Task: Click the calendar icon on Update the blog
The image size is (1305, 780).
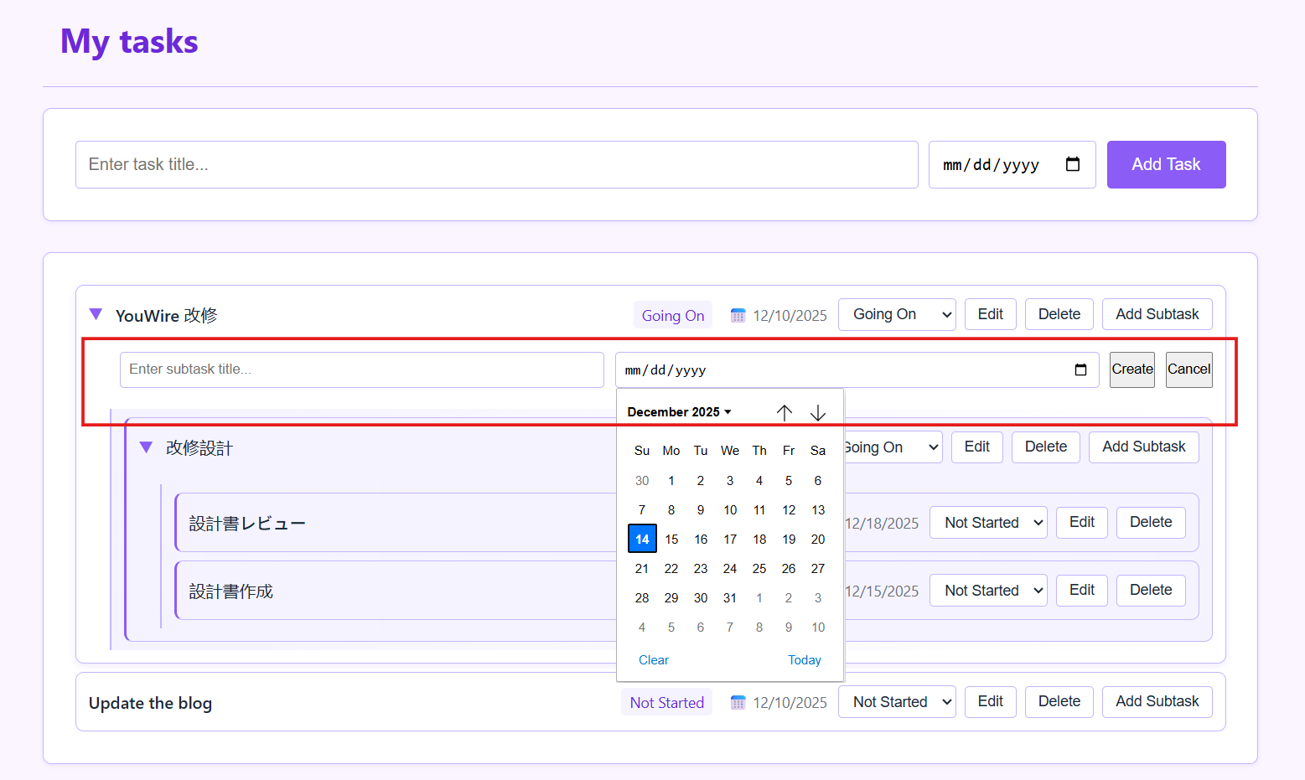Action: pos(738,703)
